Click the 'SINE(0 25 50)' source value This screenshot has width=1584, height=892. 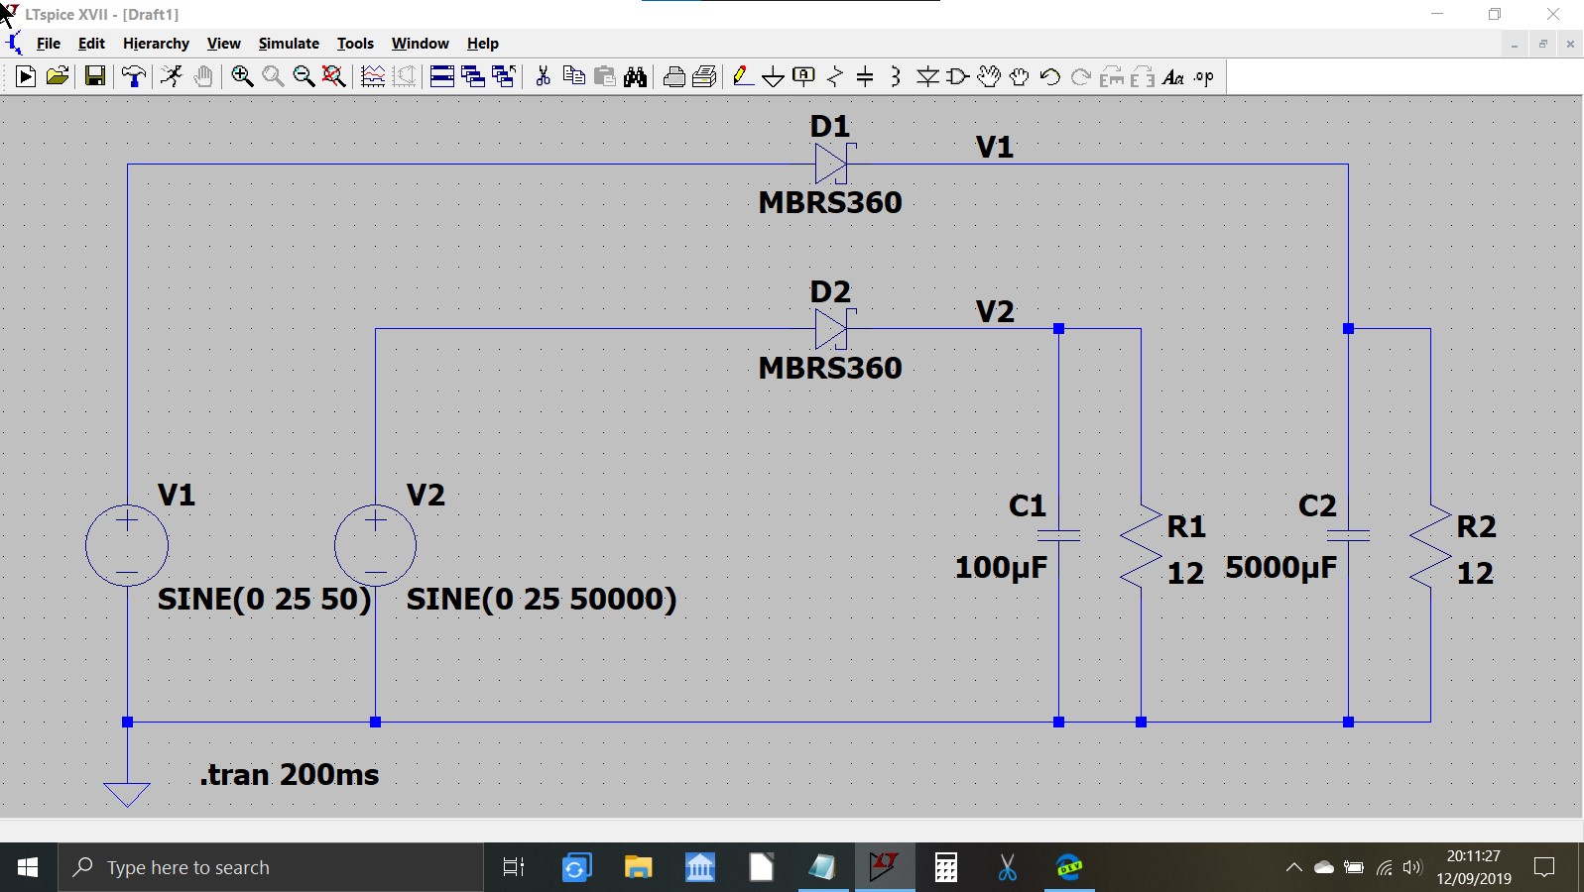pyautogui.click(x=264, y=599)
